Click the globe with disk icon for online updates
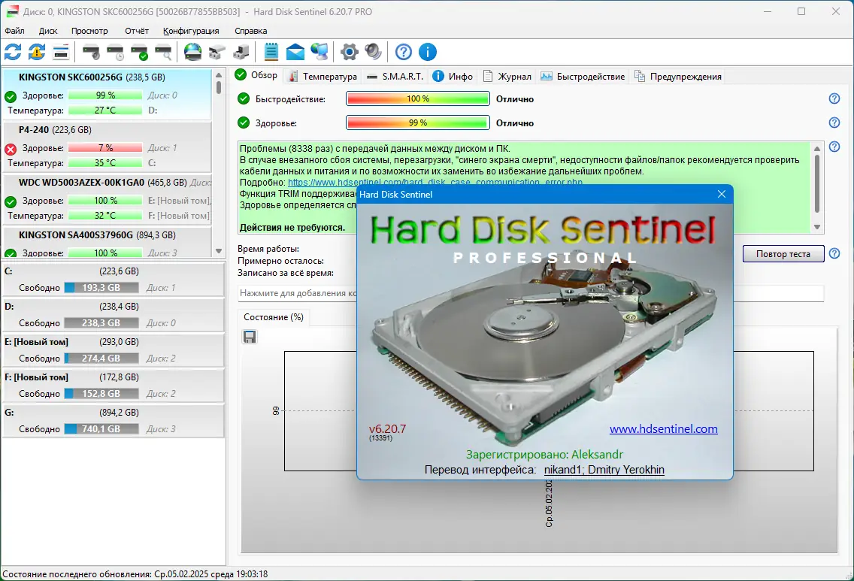The image size is (854, 581). click(x=192, y=52)
